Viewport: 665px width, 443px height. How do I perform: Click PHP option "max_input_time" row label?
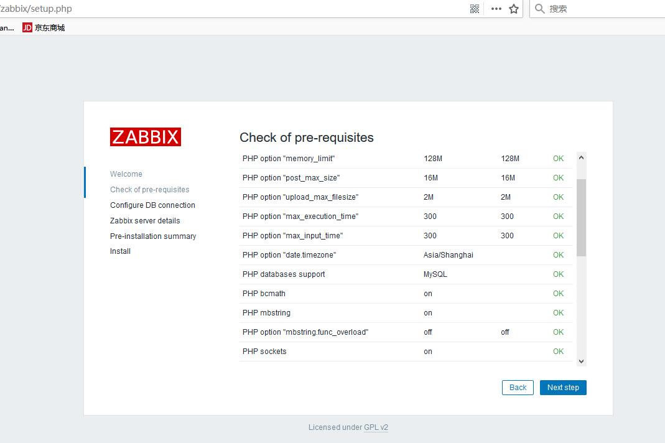292,236
